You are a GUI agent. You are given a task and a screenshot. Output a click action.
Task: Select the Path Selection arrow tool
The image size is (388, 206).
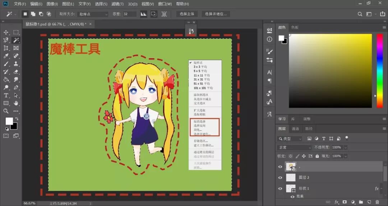pyautogui.click(x=16, y=95)
